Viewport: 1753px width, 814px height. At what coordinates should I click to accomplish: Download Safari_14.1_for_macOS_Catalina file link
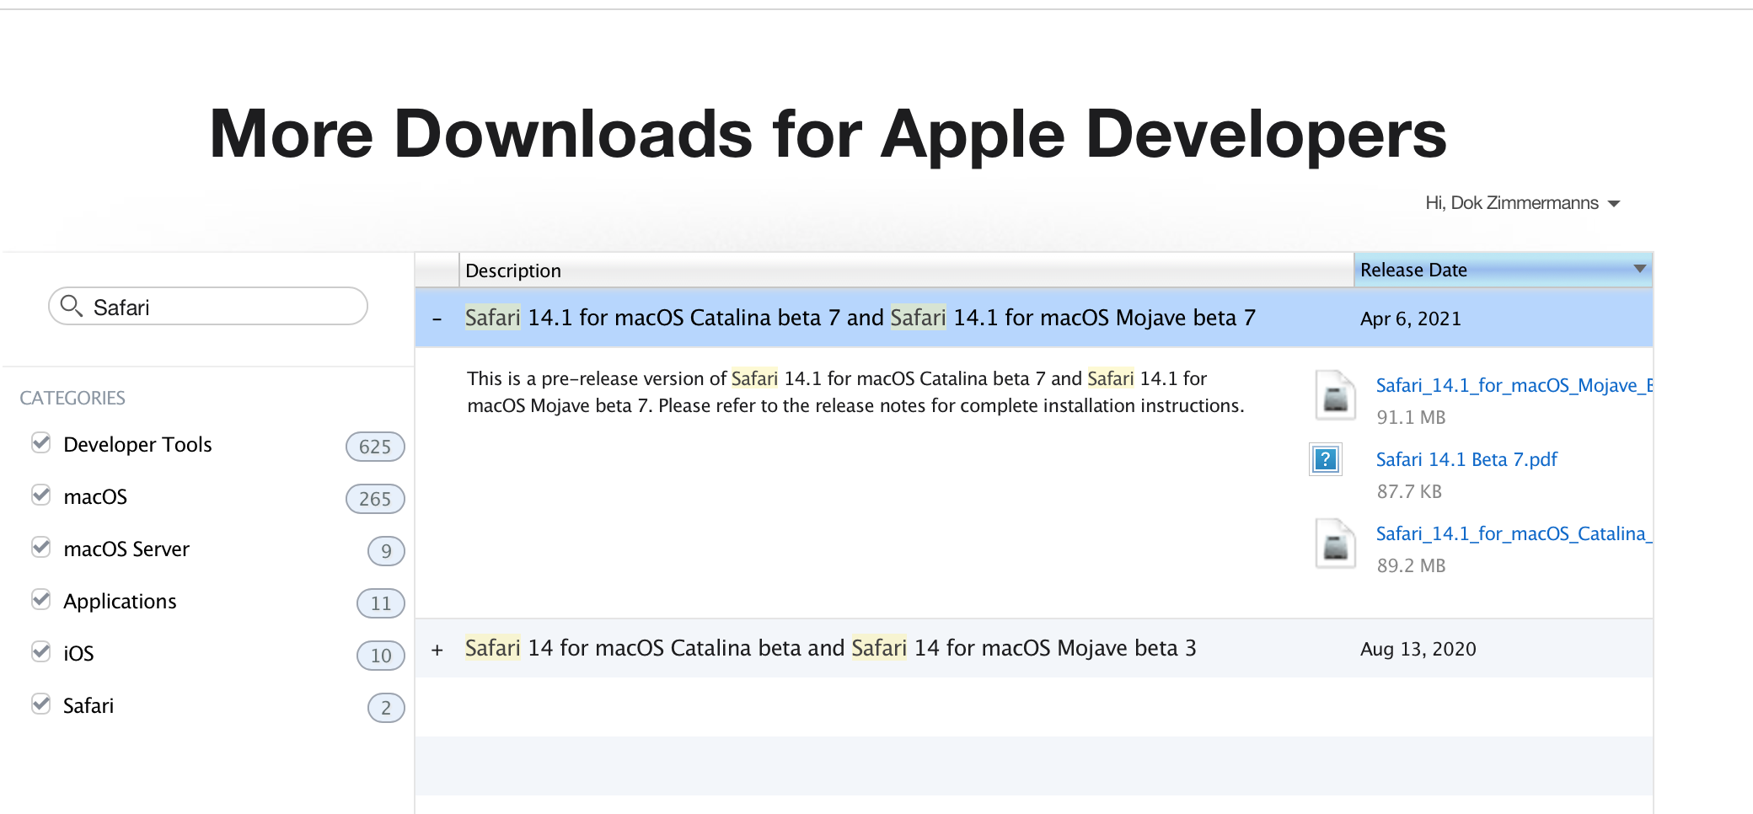[x=1513, y=533]
